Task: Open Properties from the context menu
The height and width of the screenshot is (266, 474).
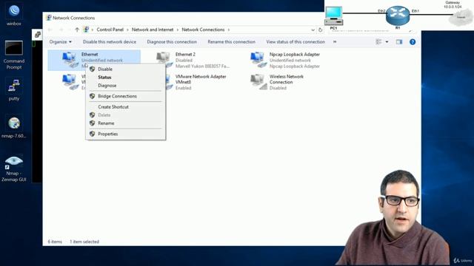Action: click(125, 134)
